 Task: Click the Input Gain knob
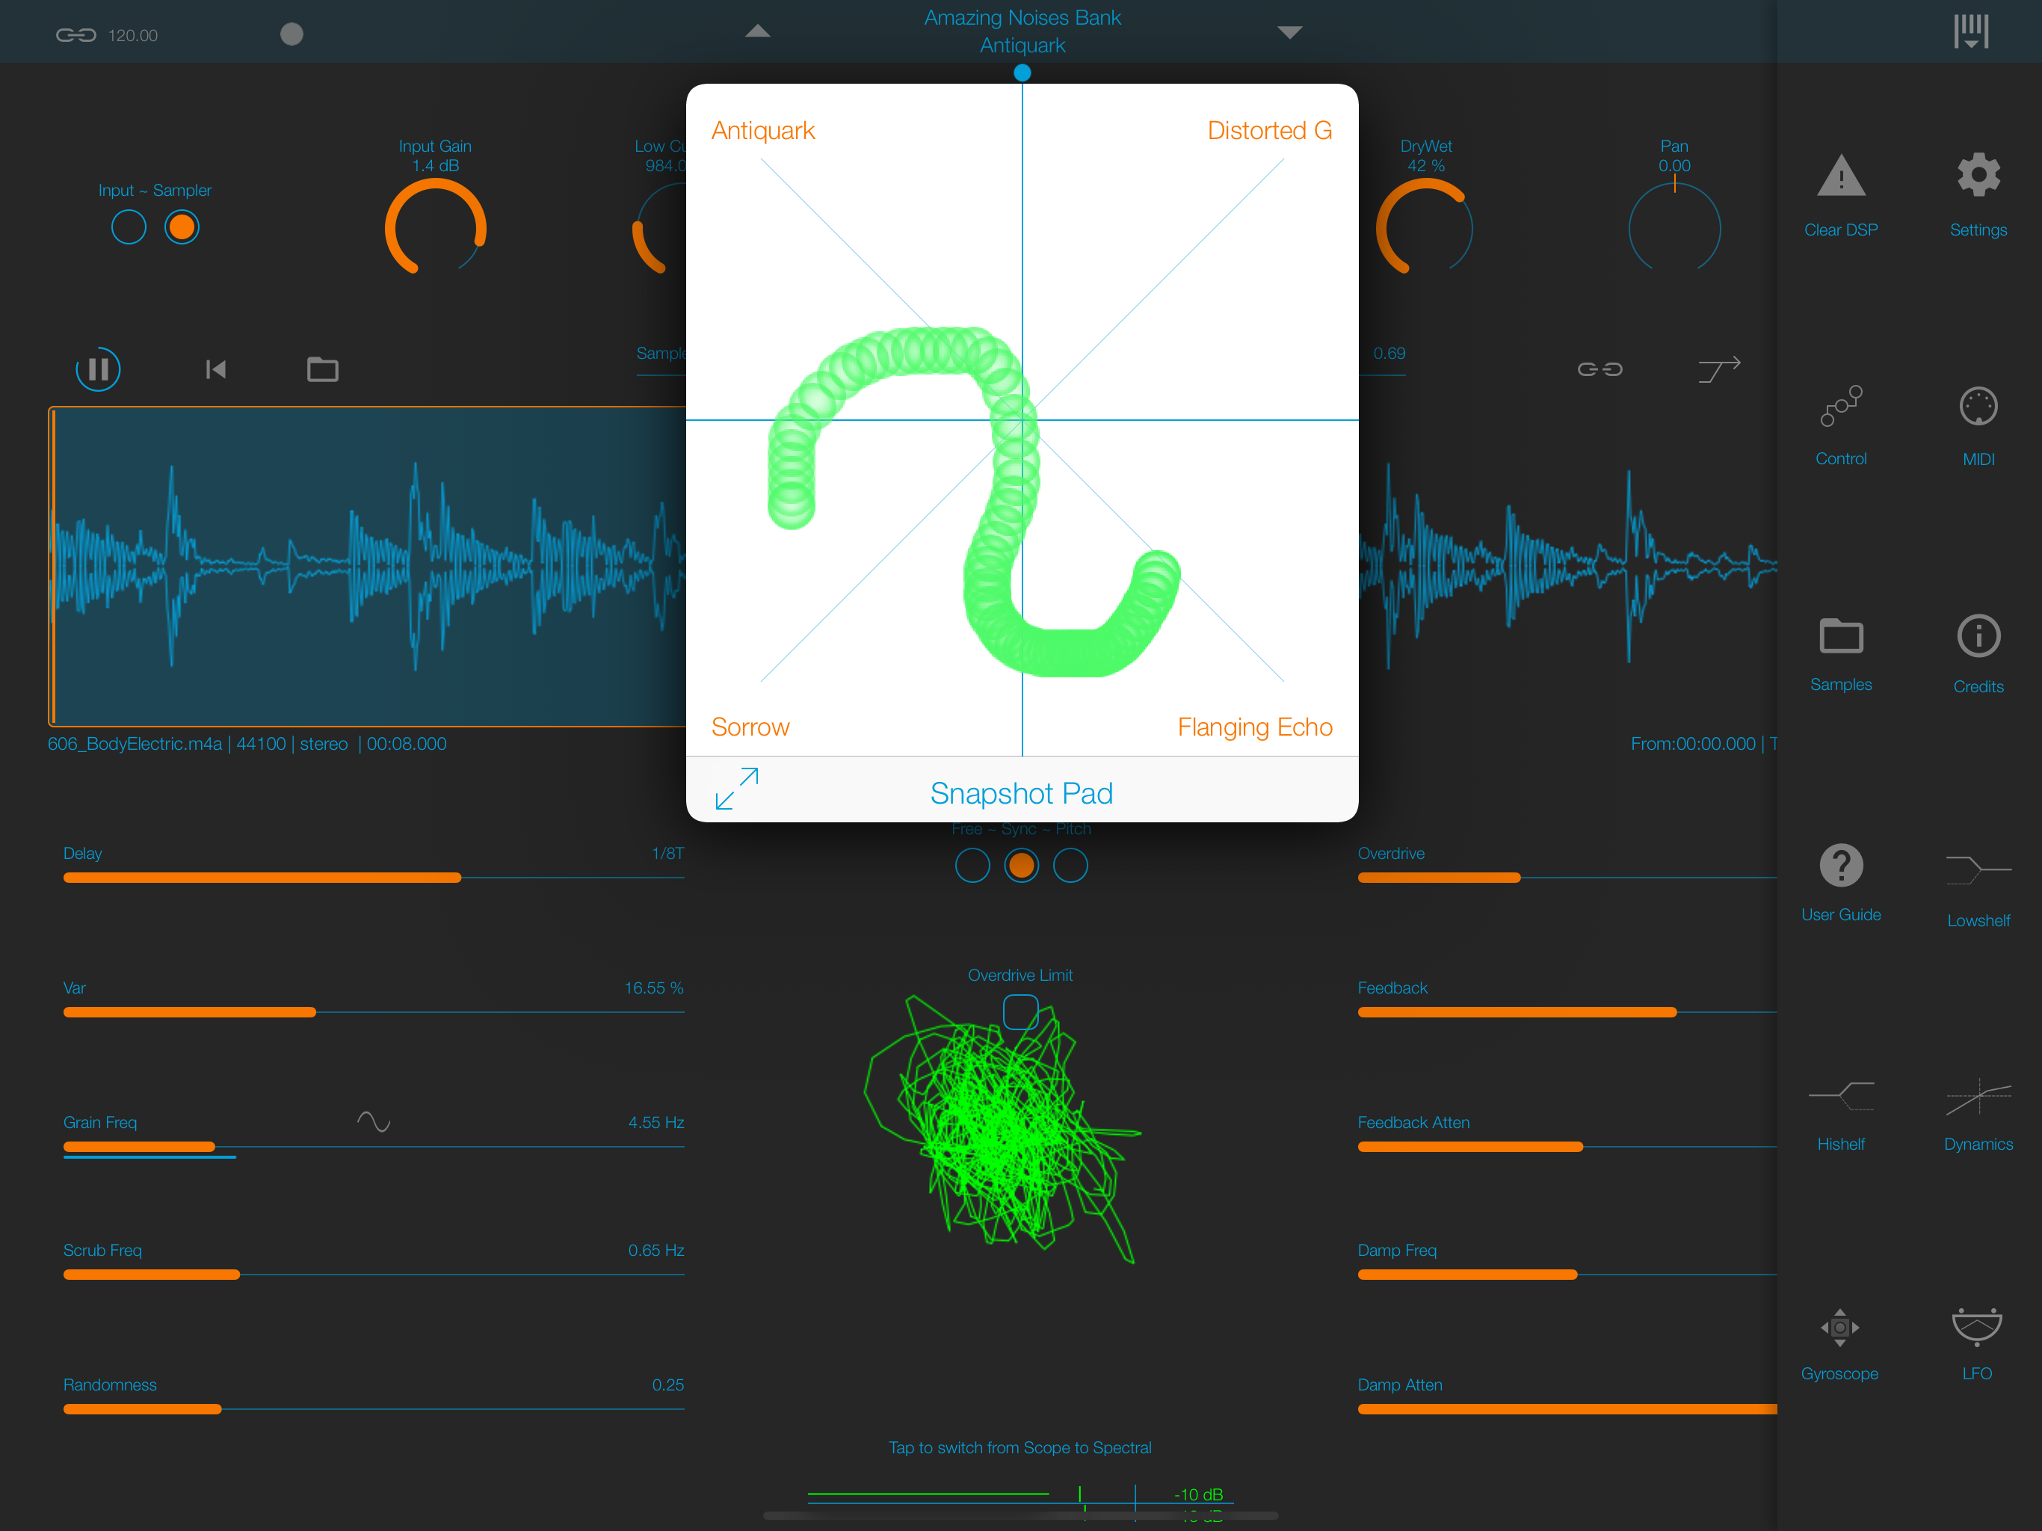pyautogui.click(x=436, y=228)
